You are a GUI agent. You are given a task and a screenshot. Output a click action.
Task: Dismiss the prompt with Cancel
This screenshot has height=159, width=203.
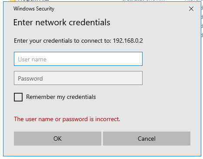click(146, 139)
